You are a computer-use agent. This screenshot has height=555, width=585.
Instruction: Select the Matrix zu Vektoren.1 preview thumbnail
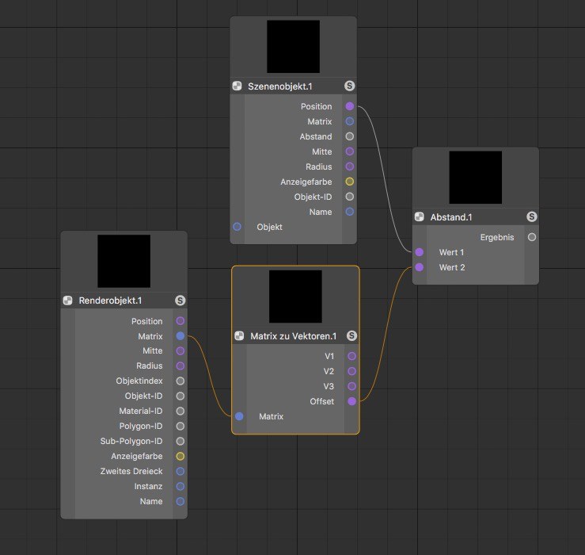click(295, 297)
